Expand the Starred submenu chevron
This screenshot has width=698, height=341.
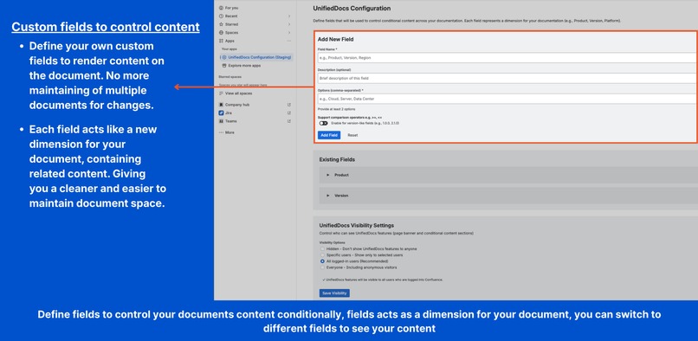[289, 24]
